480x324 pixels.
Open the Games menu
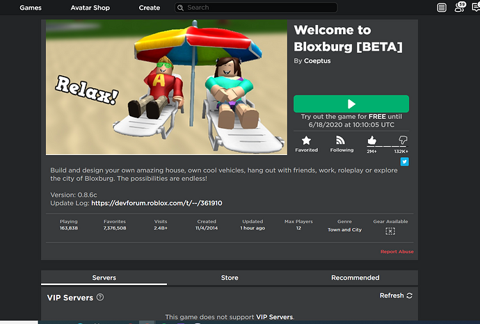coord(31,8)
